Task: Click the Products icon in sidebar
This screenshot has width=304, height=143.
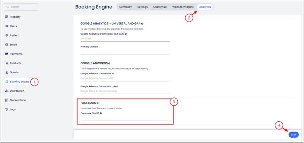Action: (7, 63)
